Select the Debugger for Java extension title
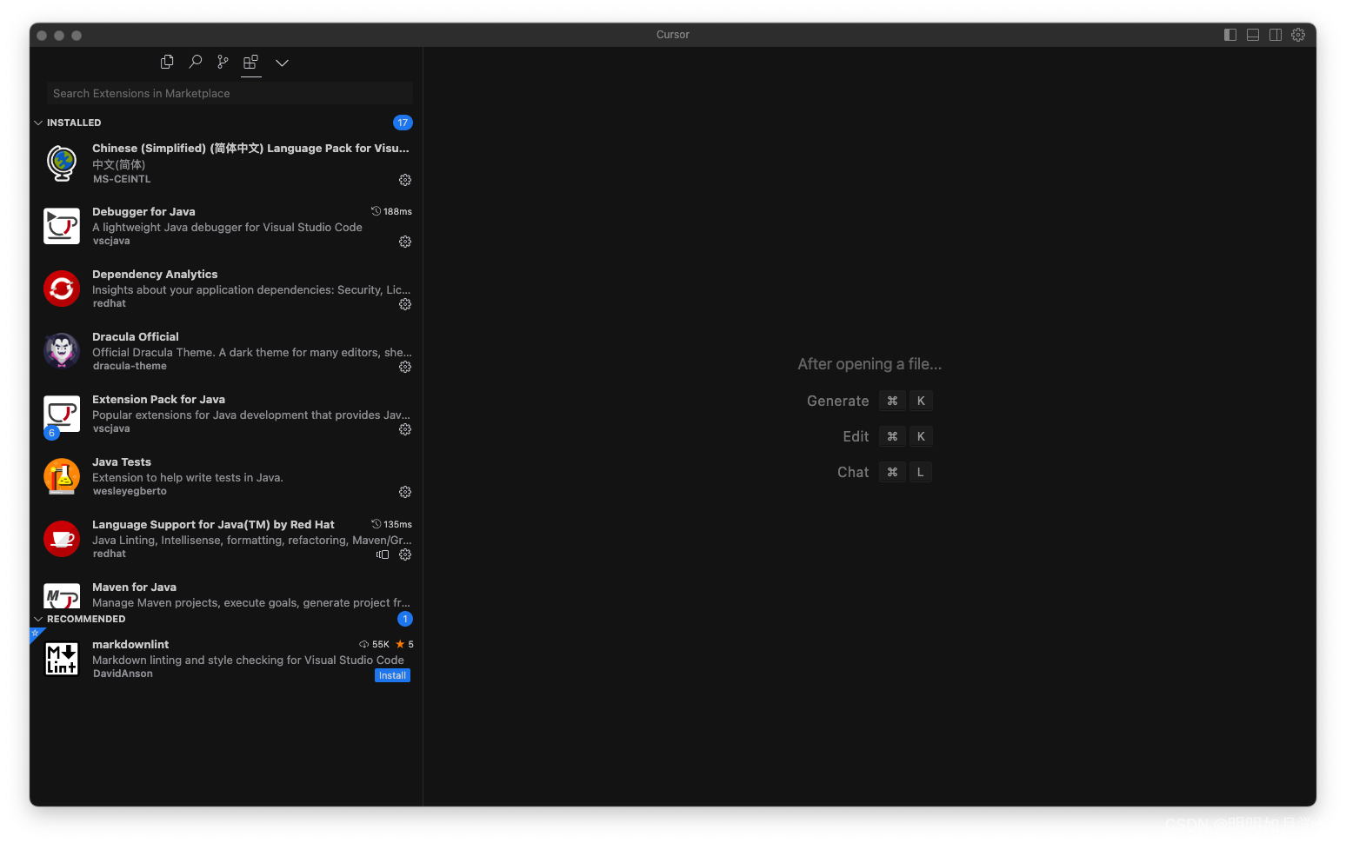1346x843 pixels. 143,211
